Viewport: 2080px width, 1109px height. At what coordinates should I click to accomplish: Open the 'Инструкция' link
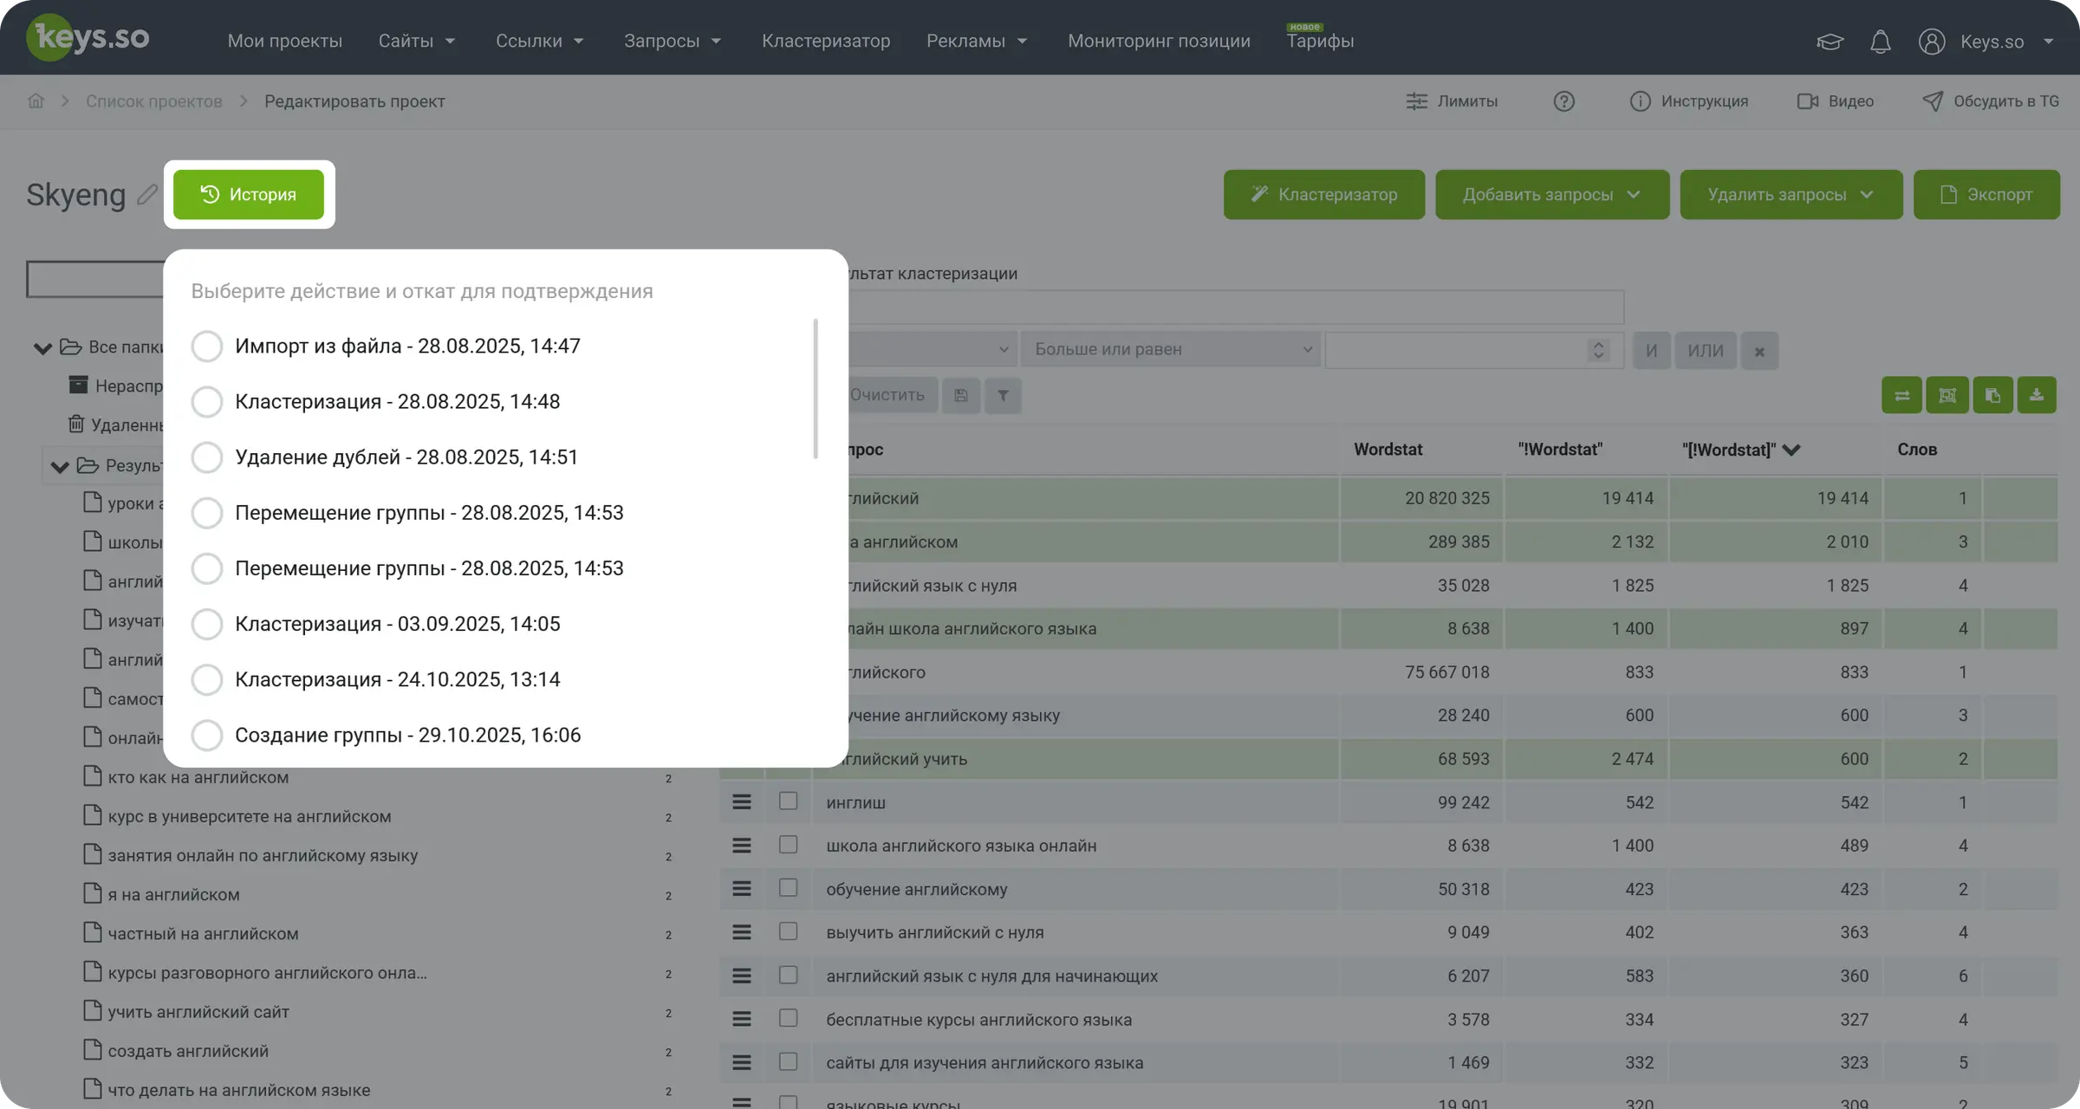click(x=1689, y=101)
